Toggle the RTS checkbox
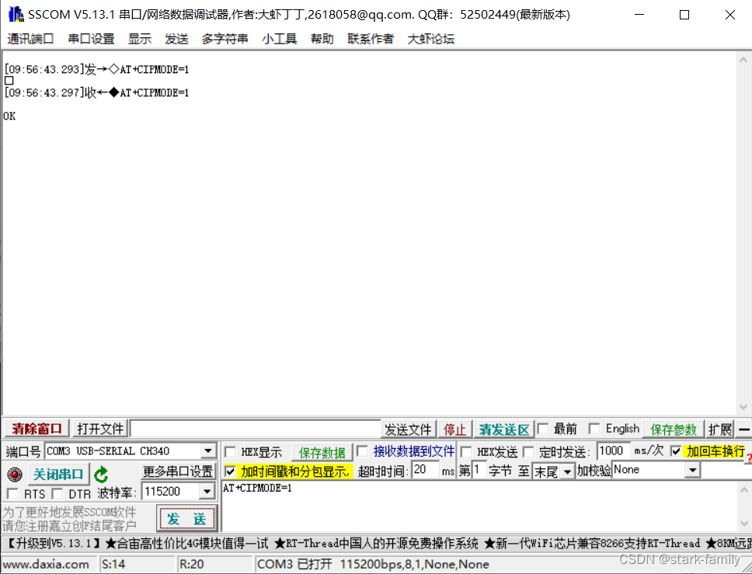Viewport: 752px width, 574px height. click(12, 491)
